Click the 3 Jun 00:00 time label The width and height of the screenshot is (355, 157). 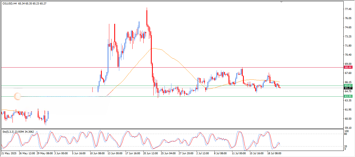pyautogui.click(x=61, y=153)
